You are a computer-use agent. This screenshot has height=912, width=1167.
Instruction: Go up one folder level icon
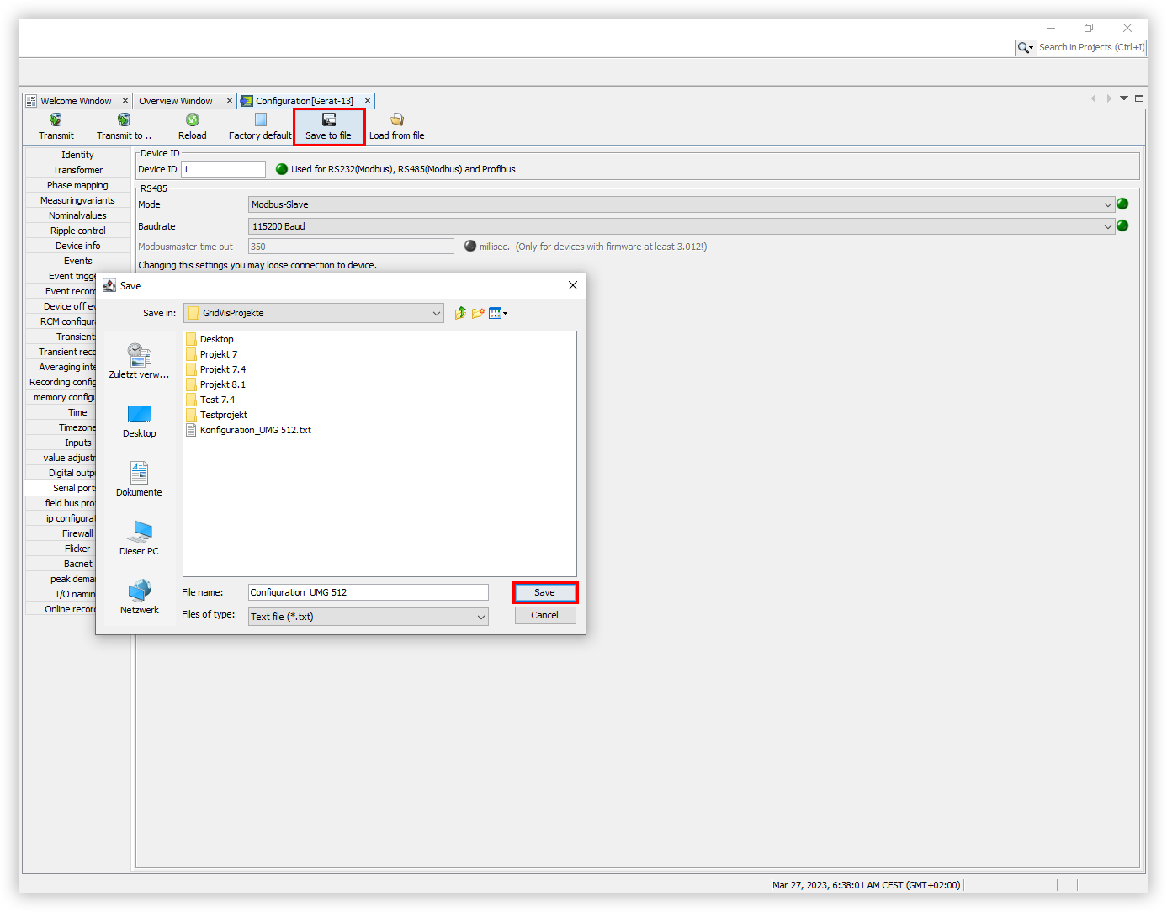[460, 313]
